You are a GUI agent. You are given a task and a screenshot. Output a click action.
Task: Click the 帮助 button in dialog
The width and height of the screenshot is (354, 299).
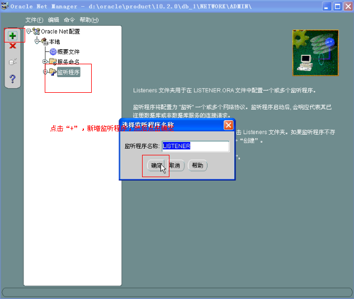197,165
